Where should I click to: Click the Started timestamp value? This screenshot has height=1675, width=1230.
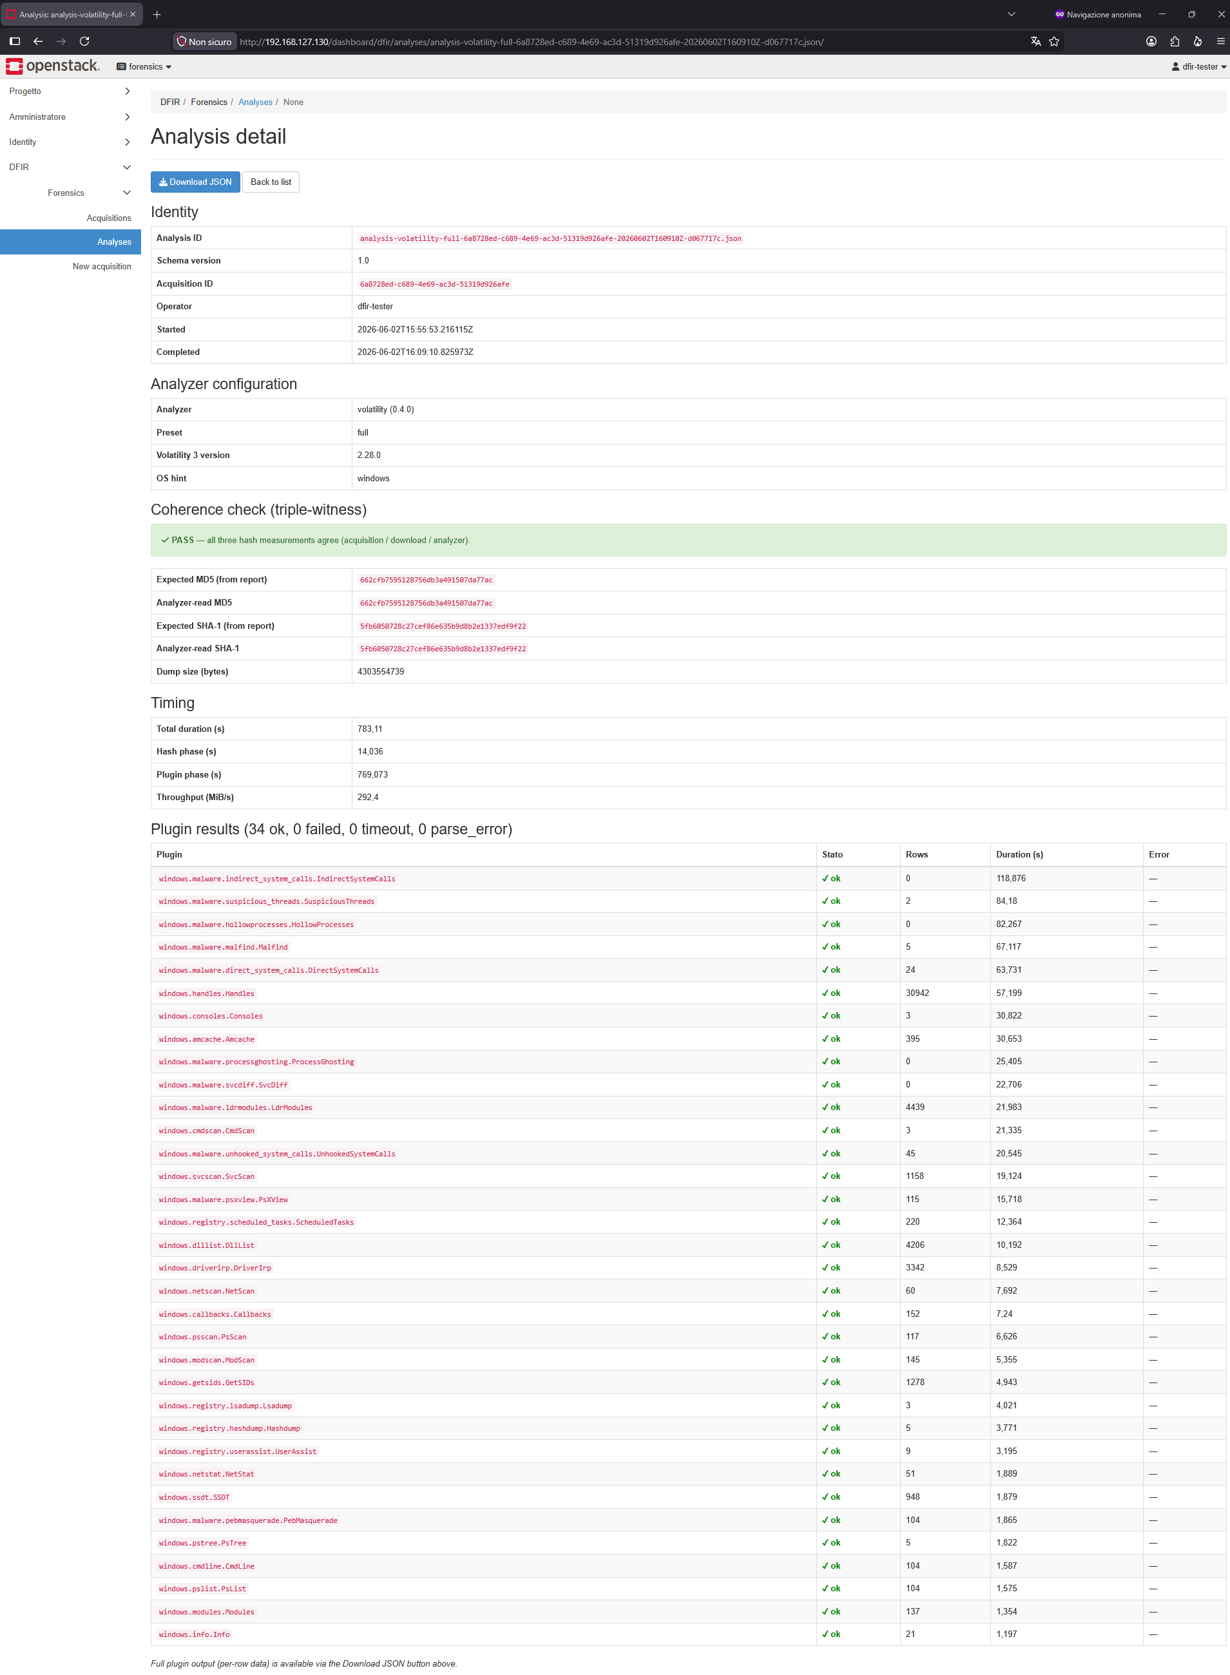click(415, 329)
